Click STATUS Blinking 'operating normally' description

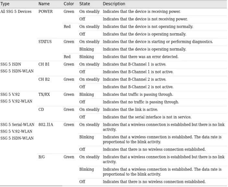(145, 49)
